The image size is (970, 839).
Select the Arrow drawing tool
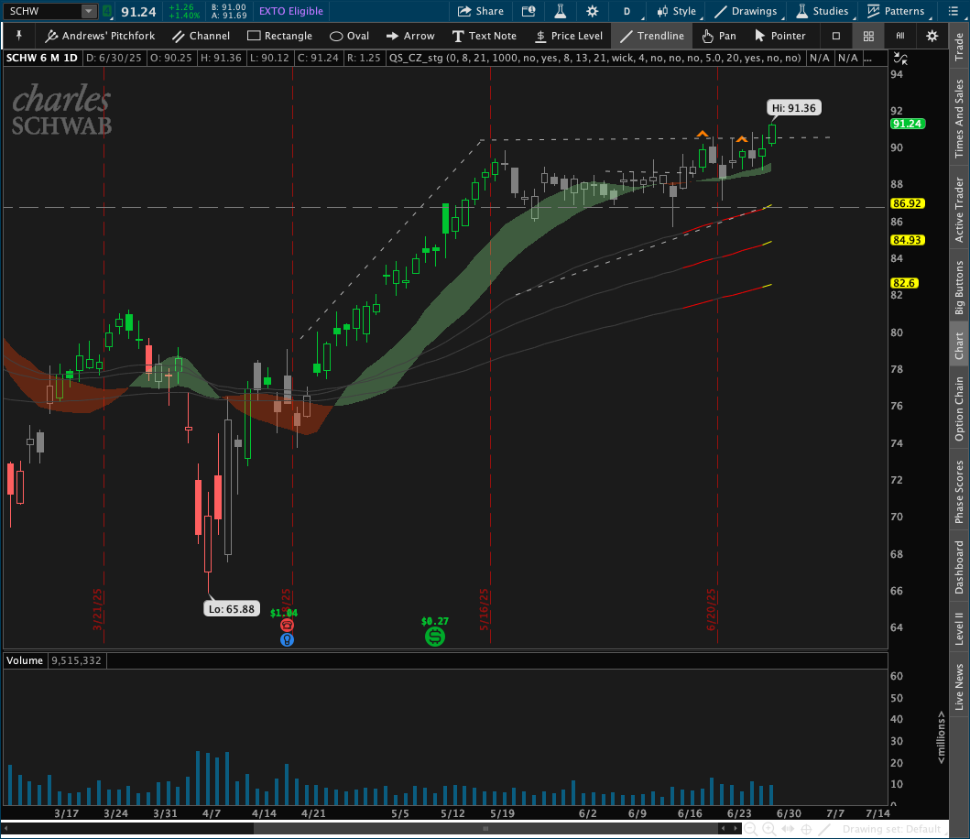click(410, 36)
